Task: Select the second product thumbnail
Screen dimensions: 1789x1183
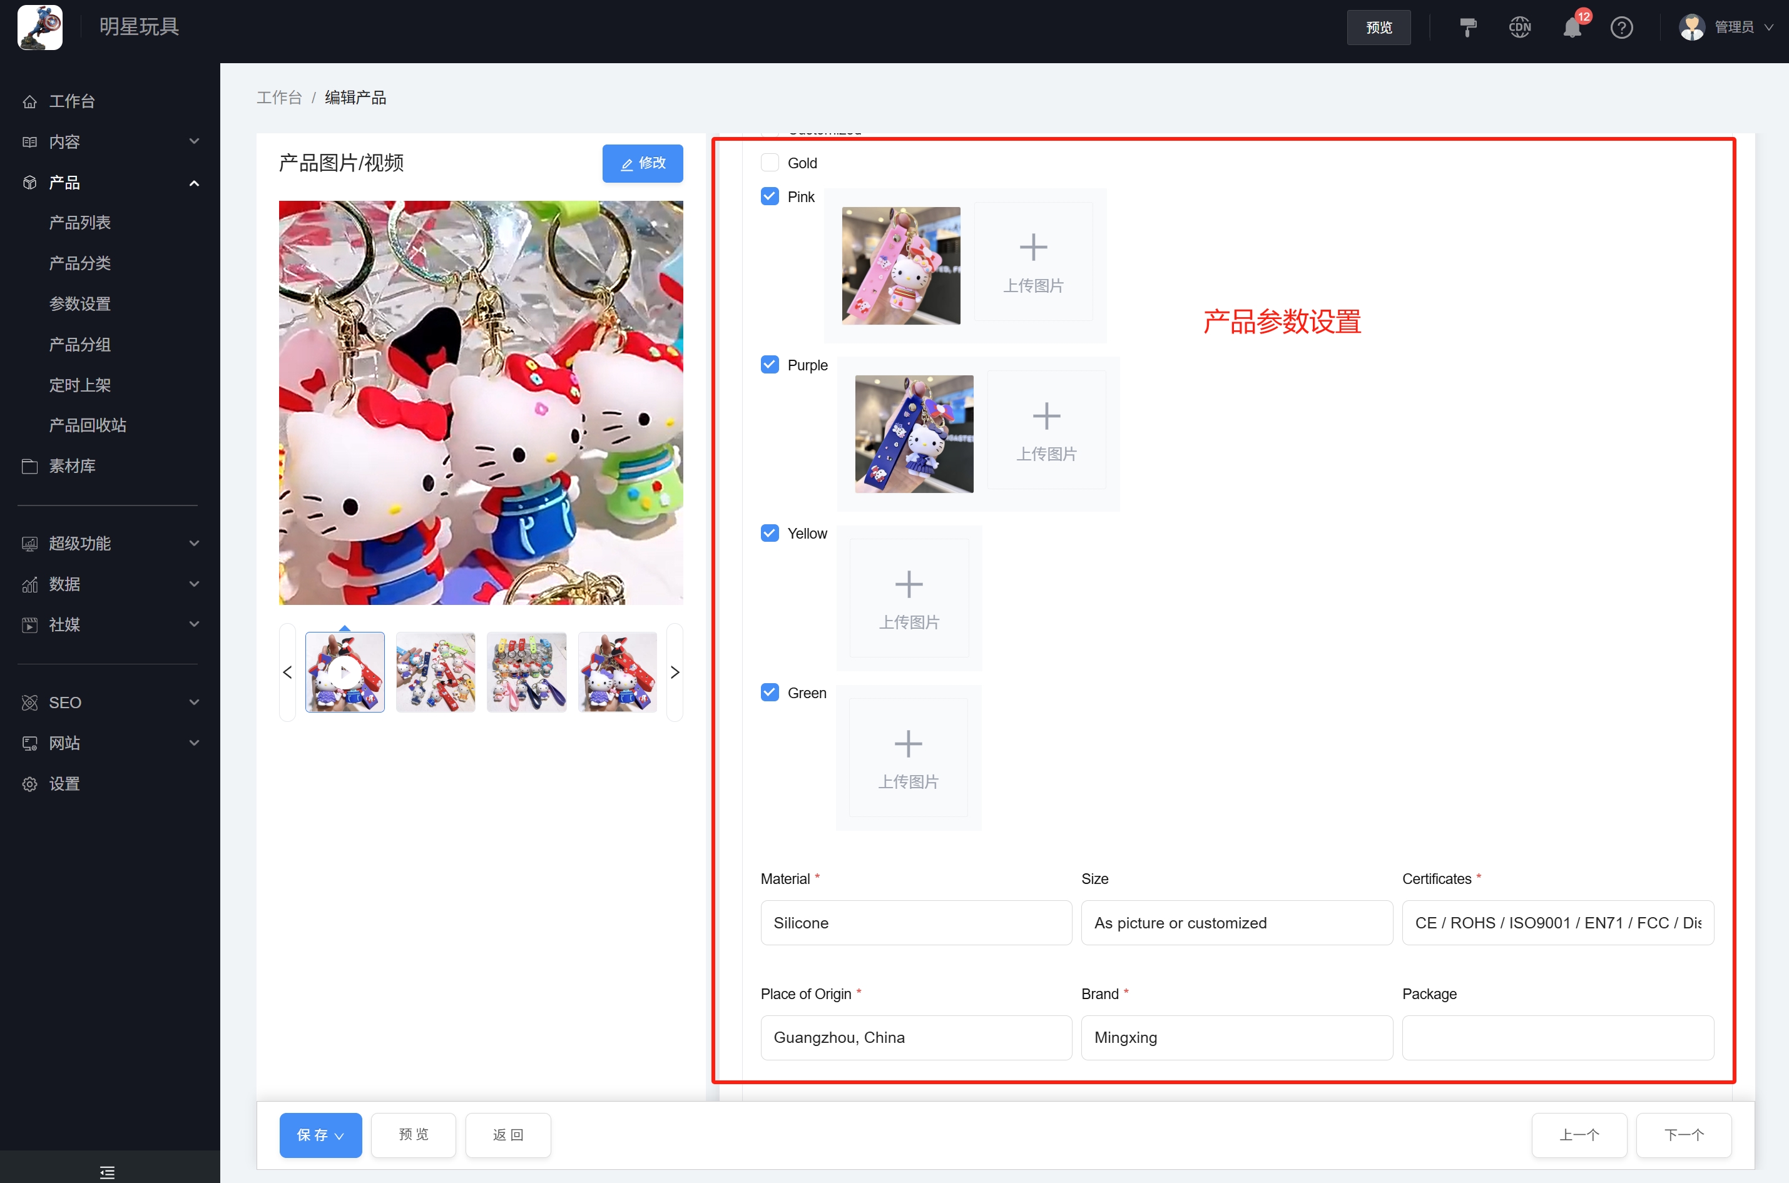Action: (x=436, y=673)
